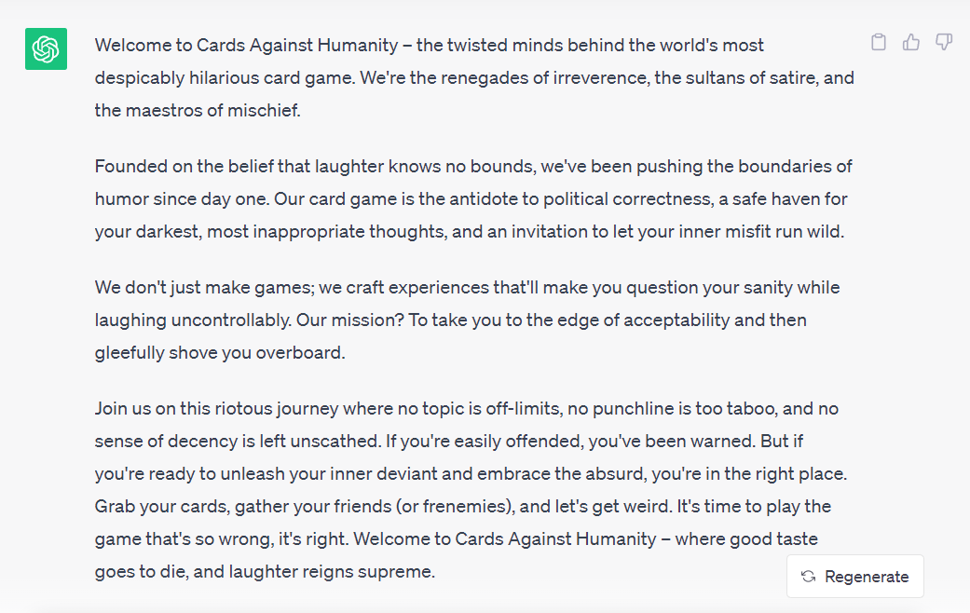This screenshot has width=970, height=613.
Task: Rate the answer positively with the like icon
Action: coord(911,42)
